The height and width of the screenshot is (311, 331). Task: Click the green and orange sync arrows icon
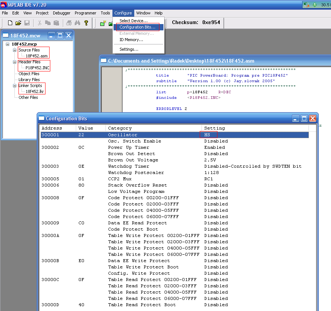pos(307,5)
